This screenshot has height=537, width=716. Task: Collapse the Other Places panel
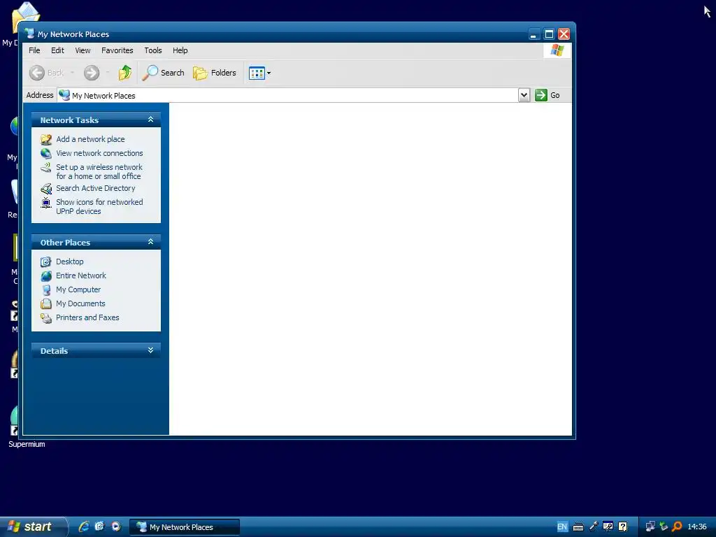[x=150, y=242]
